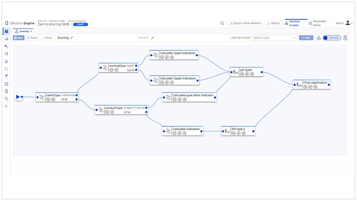Click the clientType individual output port

77,95
